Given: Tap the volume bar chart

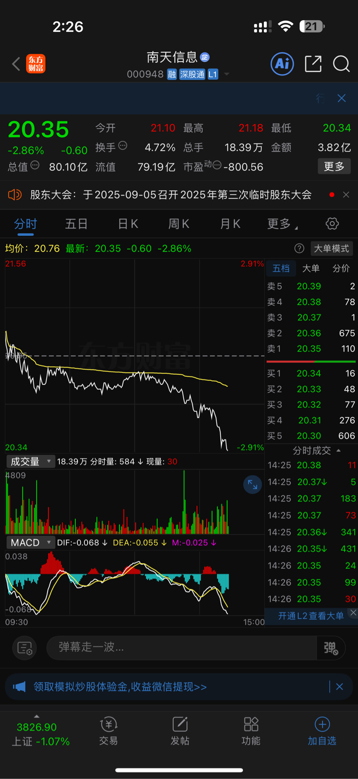Looking at the screenshot, I should (135, 502).
